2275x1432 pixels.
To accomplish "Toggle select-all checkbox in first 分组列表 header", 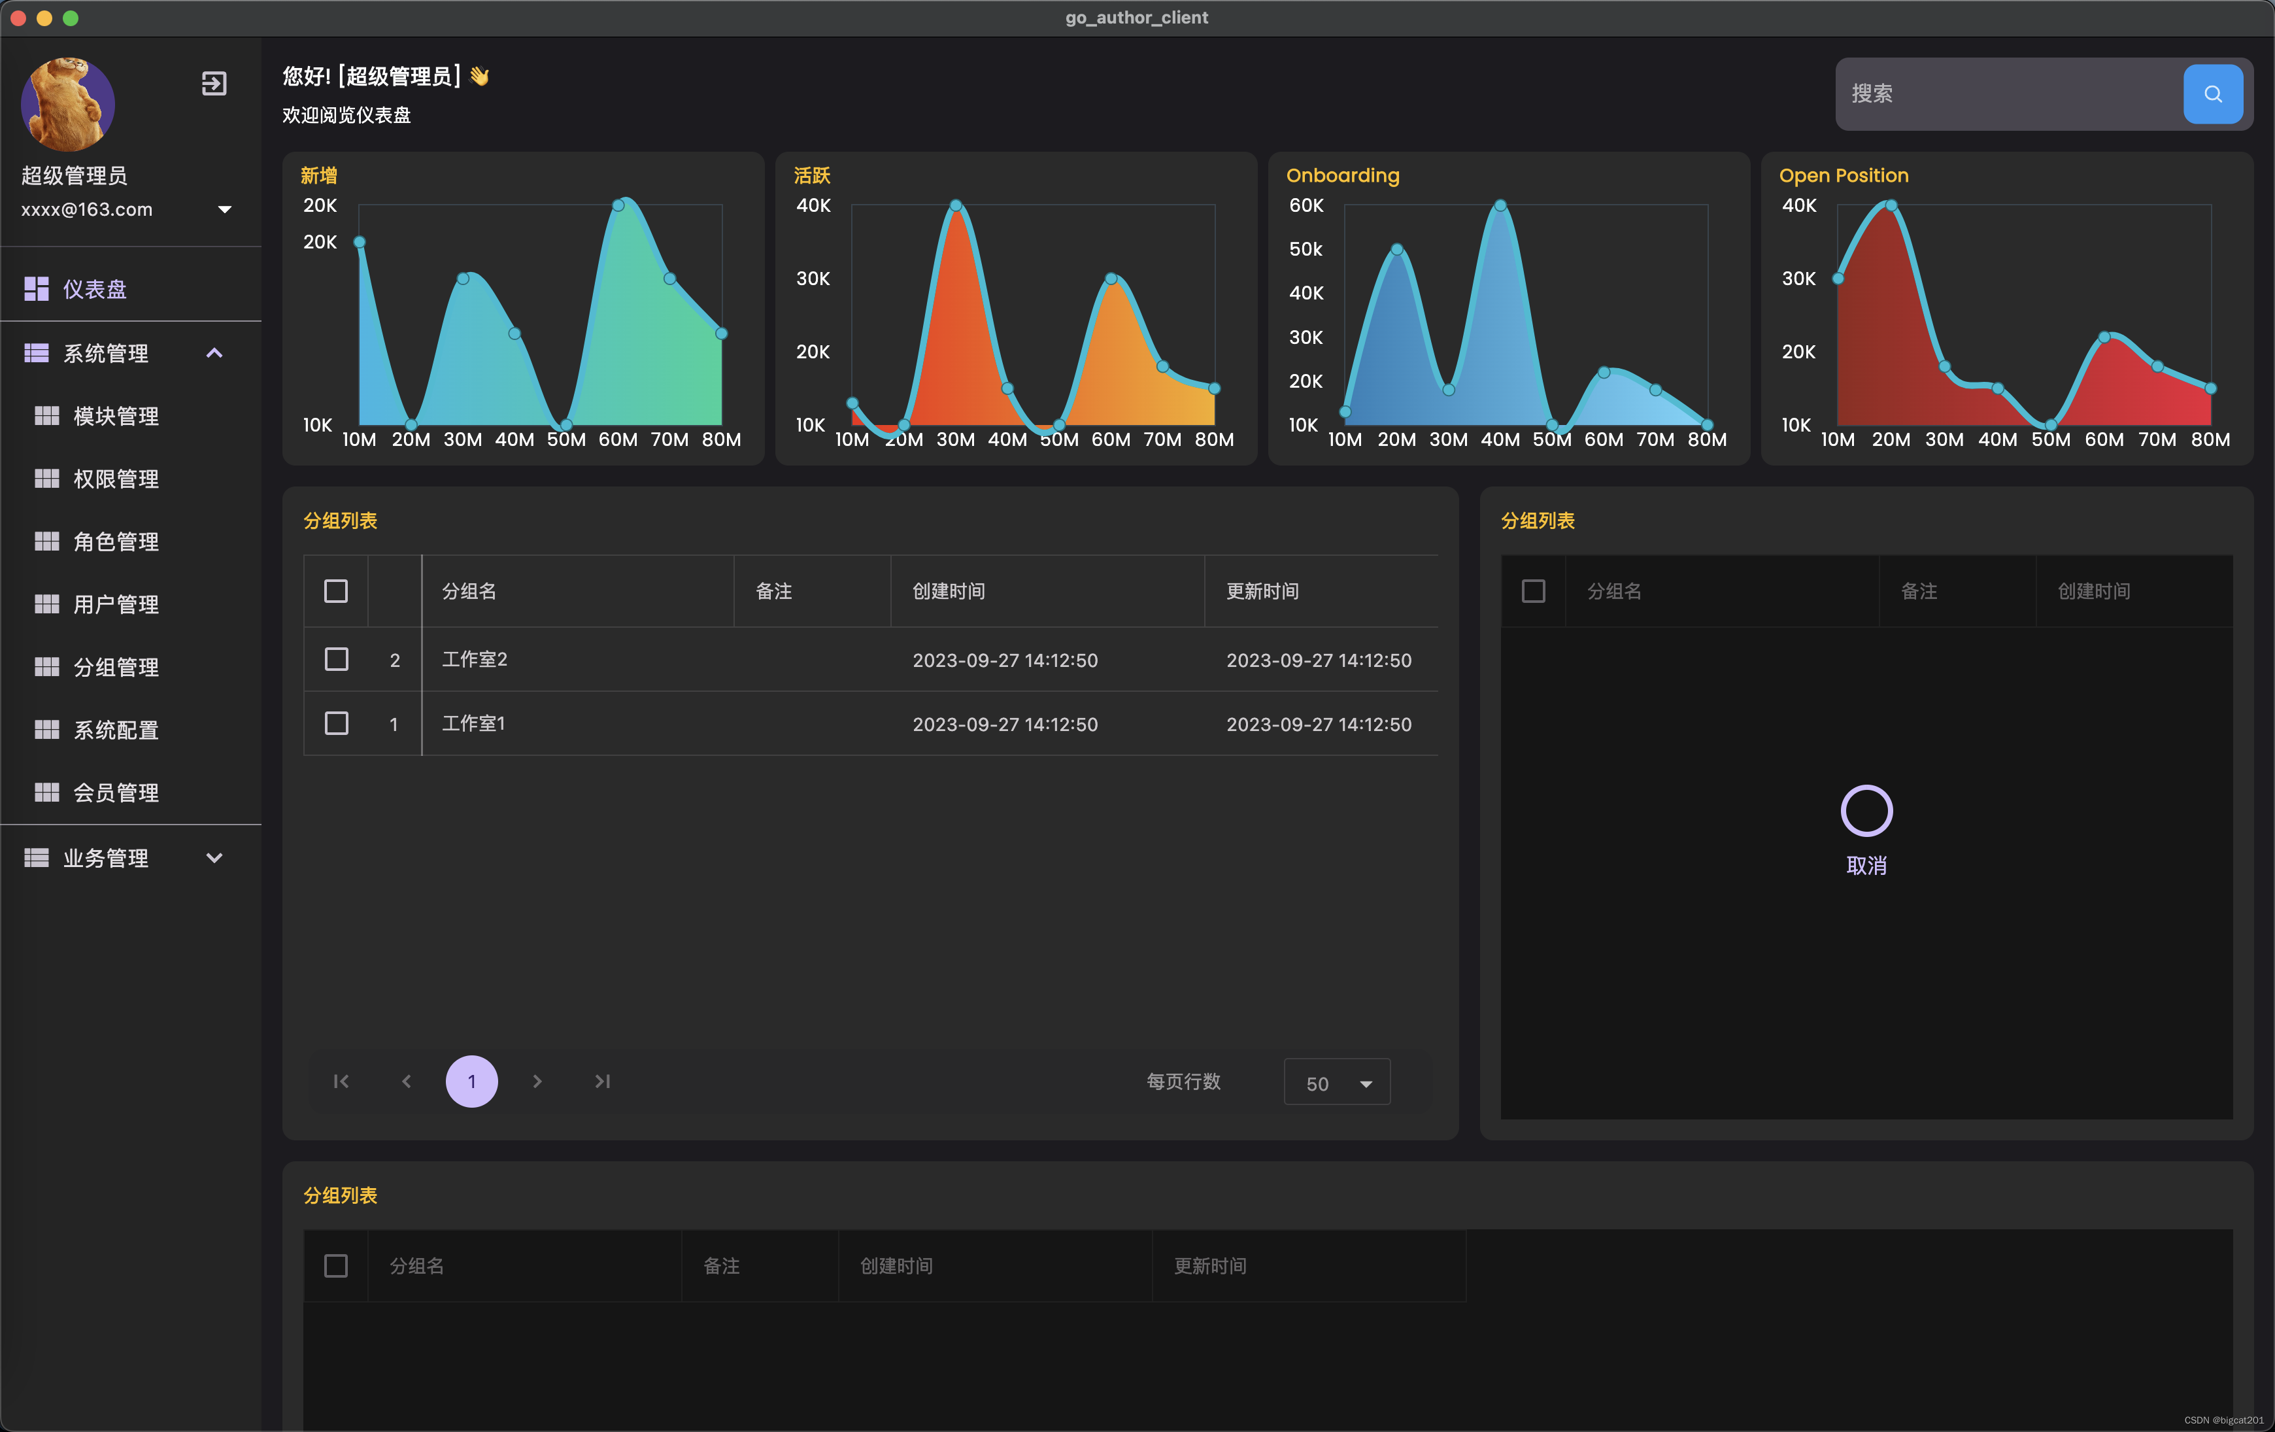I will (335, 590).
